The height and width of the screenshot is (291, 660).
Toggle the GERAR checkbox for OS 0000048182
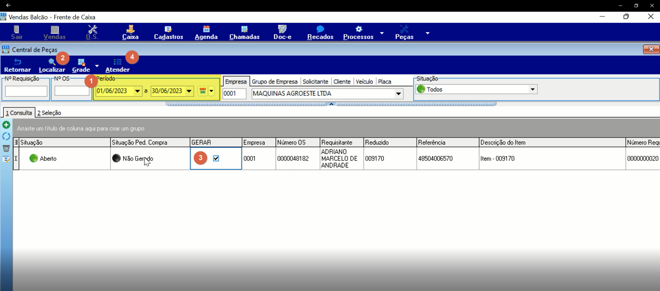216,159
